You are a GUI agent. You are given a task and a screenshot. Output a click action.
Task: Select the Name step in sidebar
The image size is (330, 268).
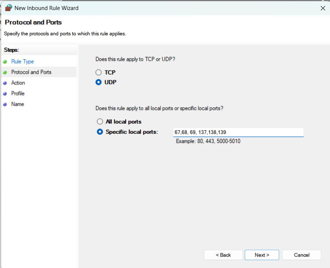(x=17, y=105)
